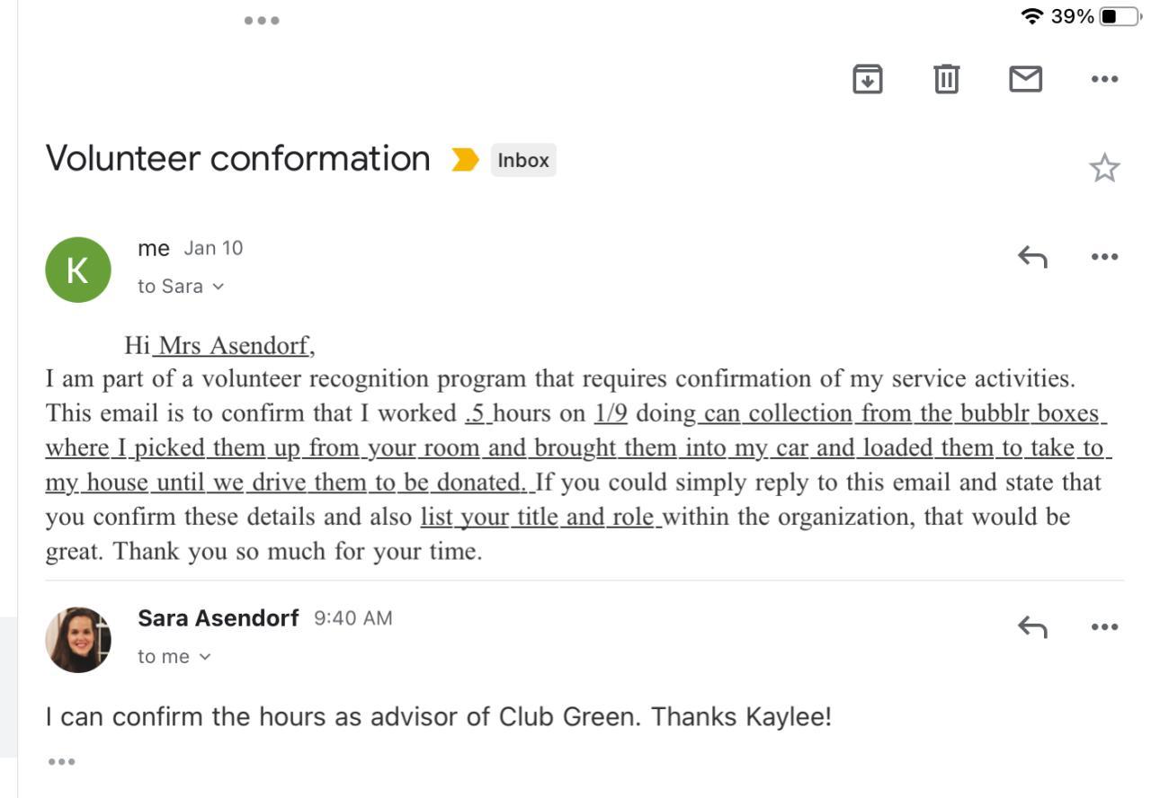Tap the battery status indicator
Viewport: 1151px width, 798px height.
coord(1120,16)
